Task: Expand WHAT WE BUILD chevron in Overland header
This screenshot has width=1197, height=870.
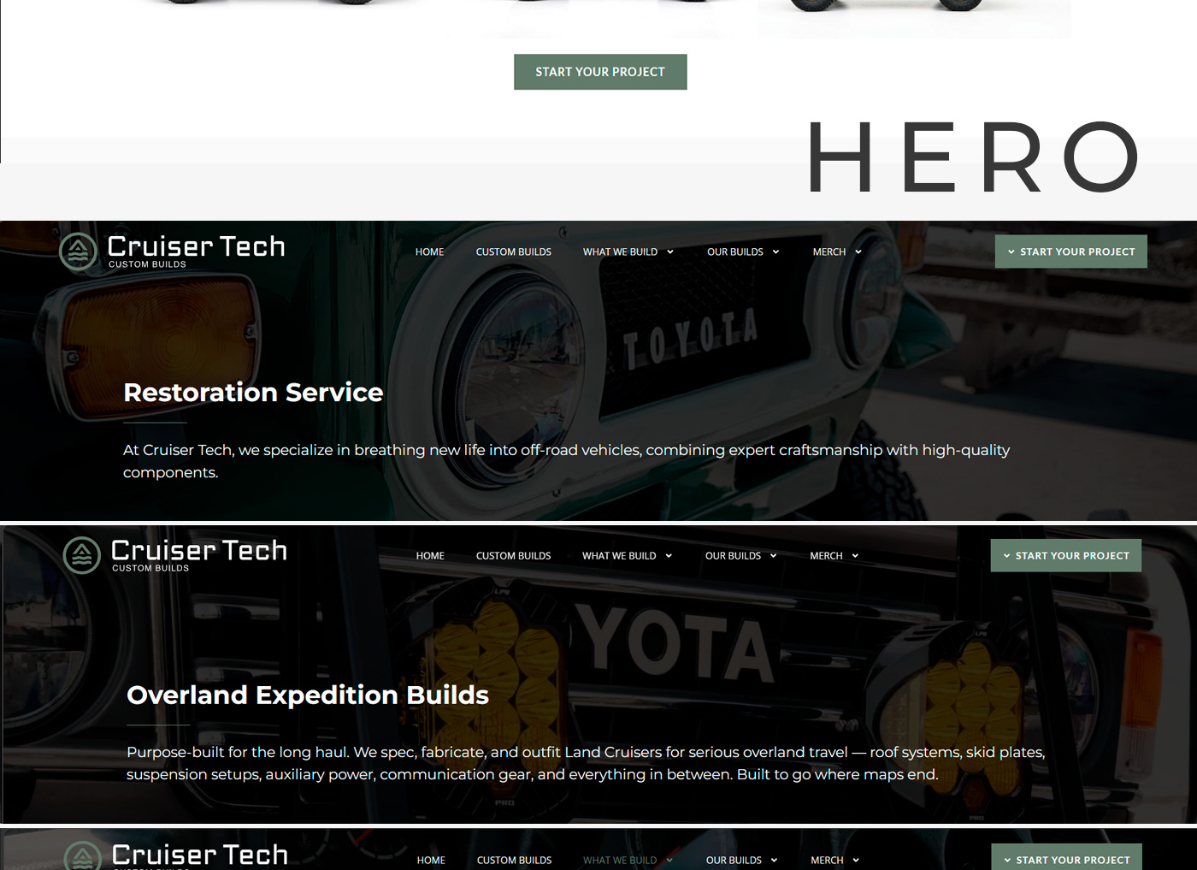Action: (x=669, y=555)
